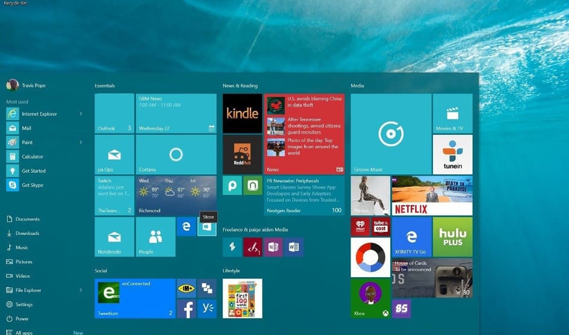The width and height of the screenshot is (569, 335).
Task: Open the Movies & TV tile
Action: pos(453,114)
